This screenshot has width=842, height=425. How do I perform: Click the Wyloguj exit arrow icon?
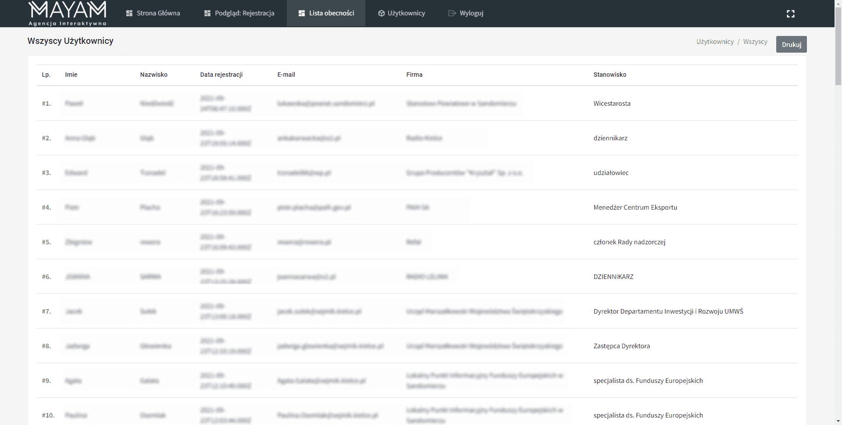click(452, 14)
